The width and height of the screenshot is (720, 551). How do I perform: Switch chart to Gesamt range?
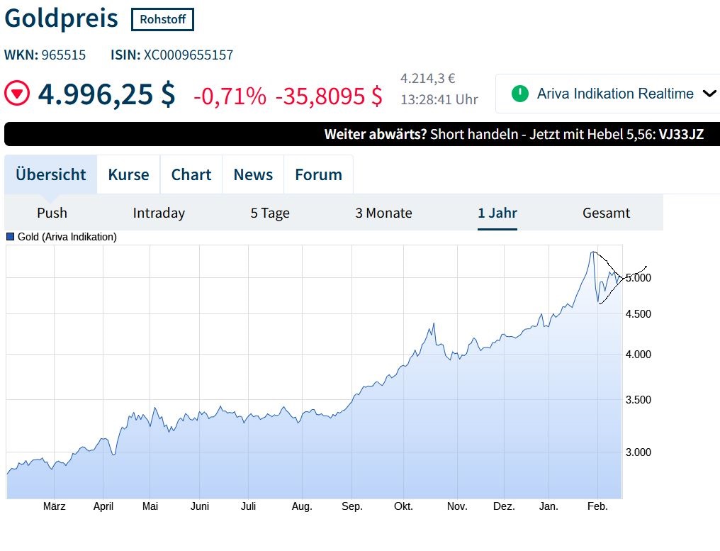pos(606,213)
